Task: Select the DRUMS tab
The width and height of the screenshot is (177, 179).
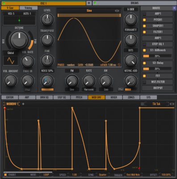Action: point(135,3)
